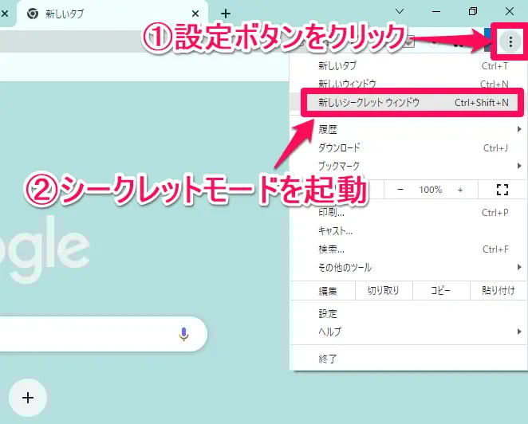528x424 pixels.
Task: Close the 新しいタブ tab
Action: (x=195, y=14)
